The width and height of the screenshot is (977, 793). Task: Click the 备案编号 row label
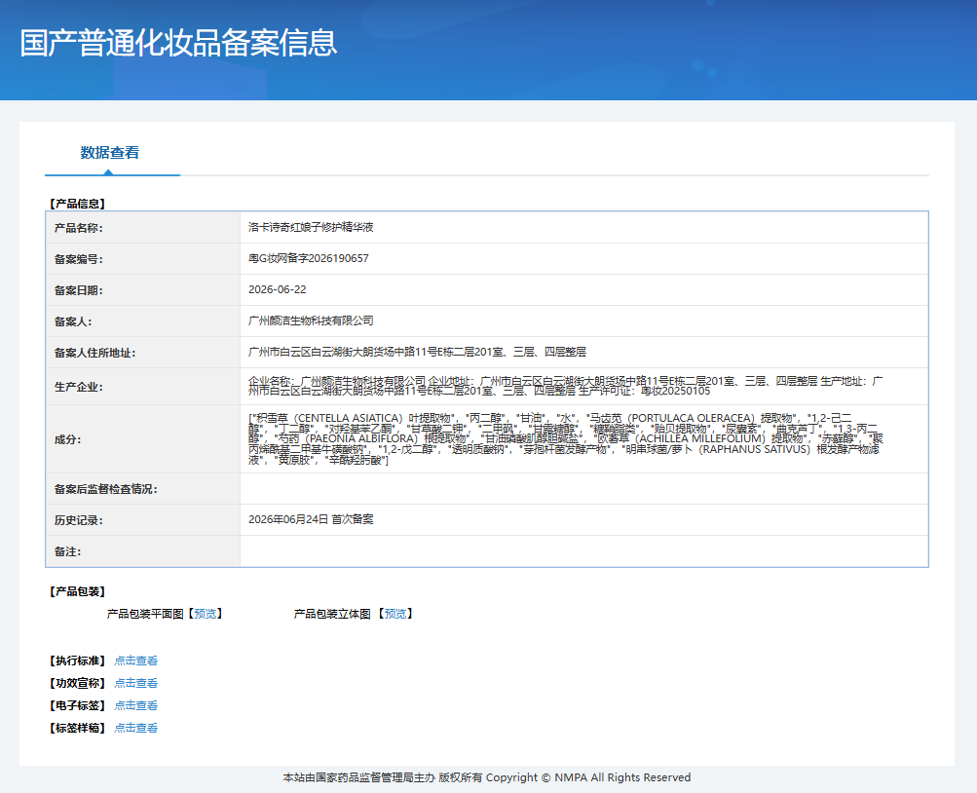[79, 259]
